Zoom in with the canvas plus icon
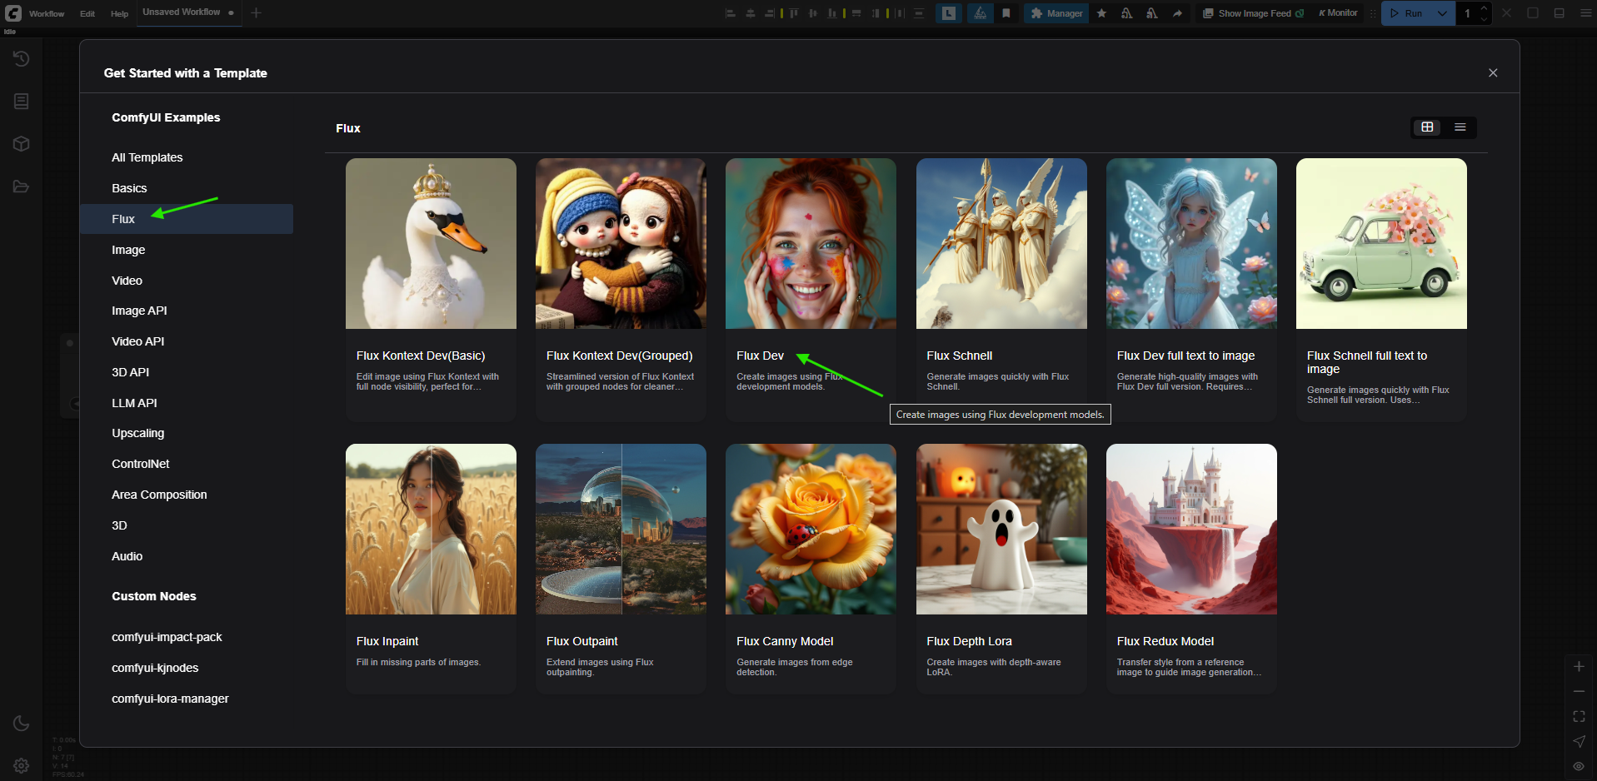The width and height of the screenshot is (1597, 781). tap(1579, 666)
